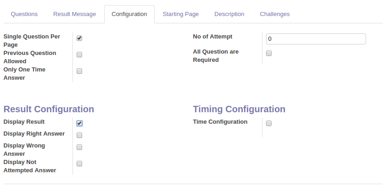Viewport: 384px width, 186px height.
Task: Uncheck the Single Question Per Page checkbox
Action: tap(79, 38)
